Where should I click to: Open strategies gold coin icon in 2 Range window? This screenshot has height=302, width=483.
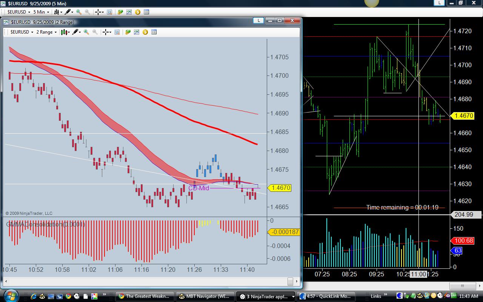click(145, 32)
